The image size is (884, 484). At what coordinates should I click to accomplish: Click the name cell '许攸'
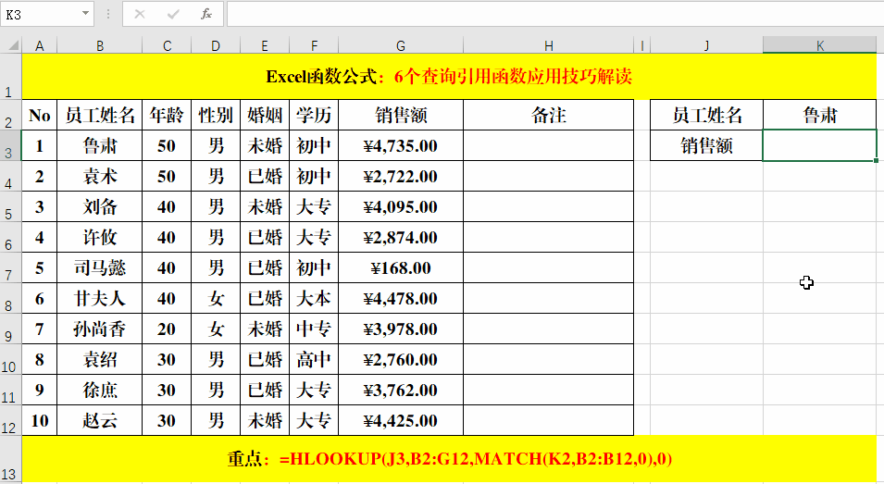click(x=100, y=237)
